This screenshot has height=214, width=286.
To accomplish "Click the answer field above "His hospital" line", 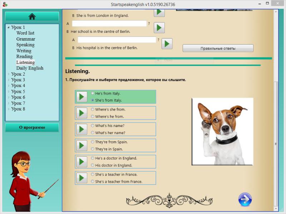I will pyautogui.click(x=117, y=40).
